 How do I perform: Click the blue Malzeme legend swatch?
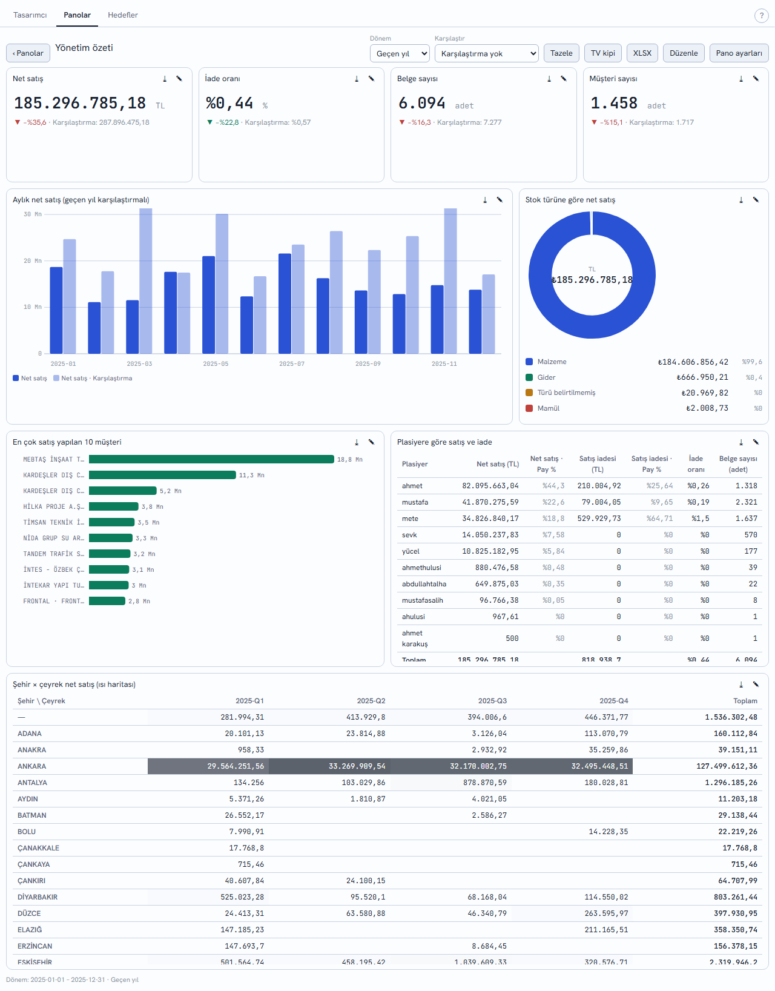[x=529, y=362]
